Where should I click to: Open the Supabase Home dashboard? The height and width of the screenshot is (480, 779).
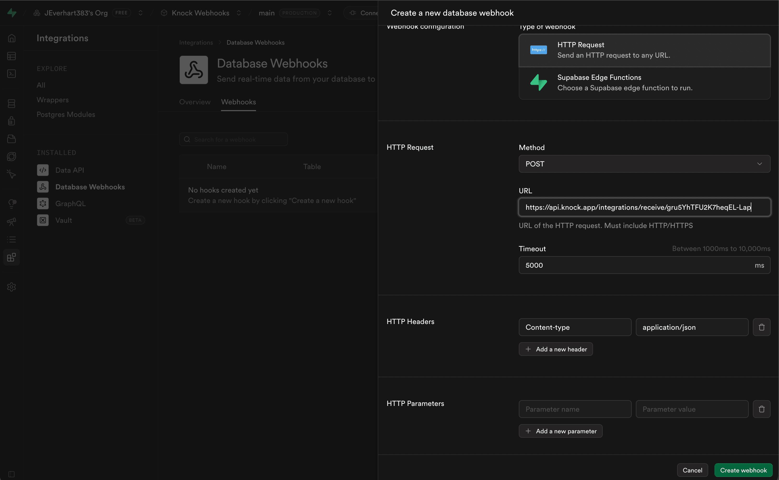(11, 38)
